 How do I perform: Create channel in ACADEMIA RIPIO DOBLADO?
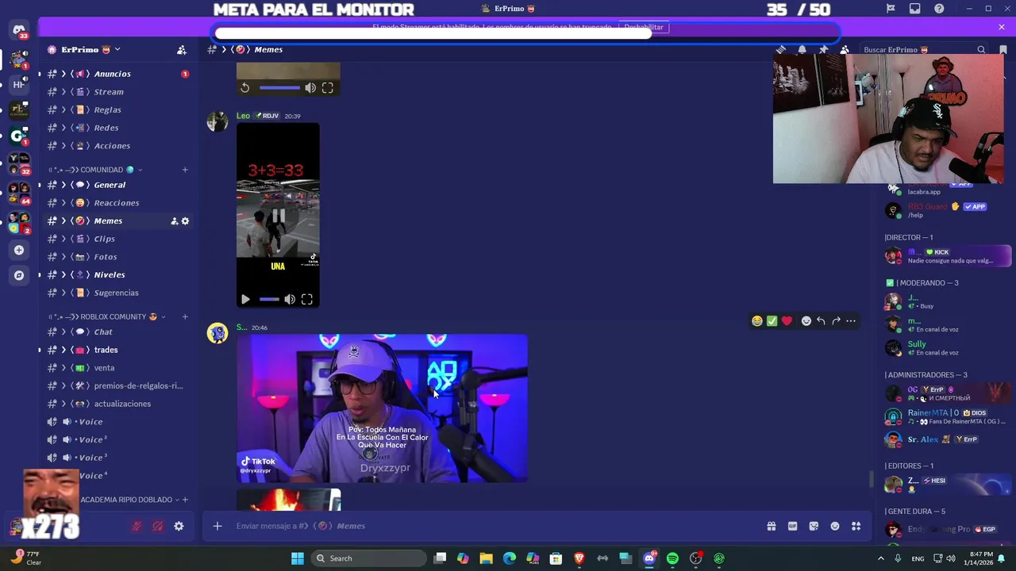pos(185,500)
